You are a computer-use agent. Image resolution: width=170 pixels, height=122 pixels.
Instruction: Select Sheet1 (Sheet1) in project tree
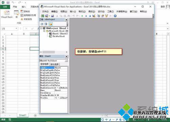click(58, 34)
